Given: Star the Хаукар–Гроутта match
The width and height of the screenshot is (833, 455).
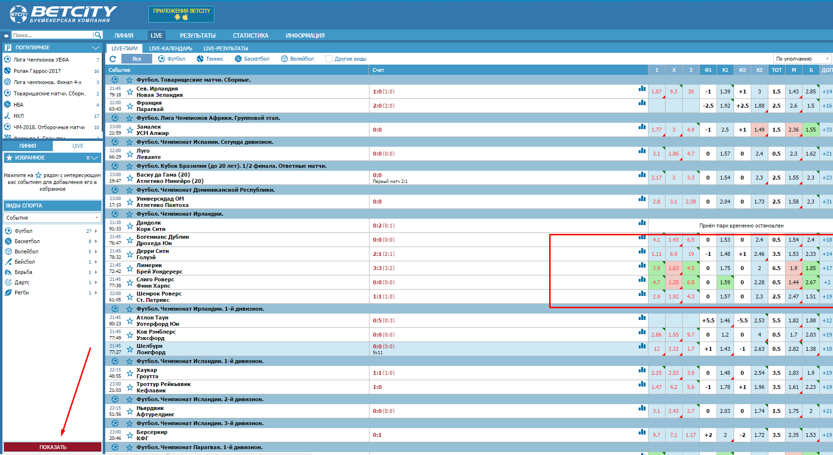Looking at the screenshot, I should coord(130,373).
